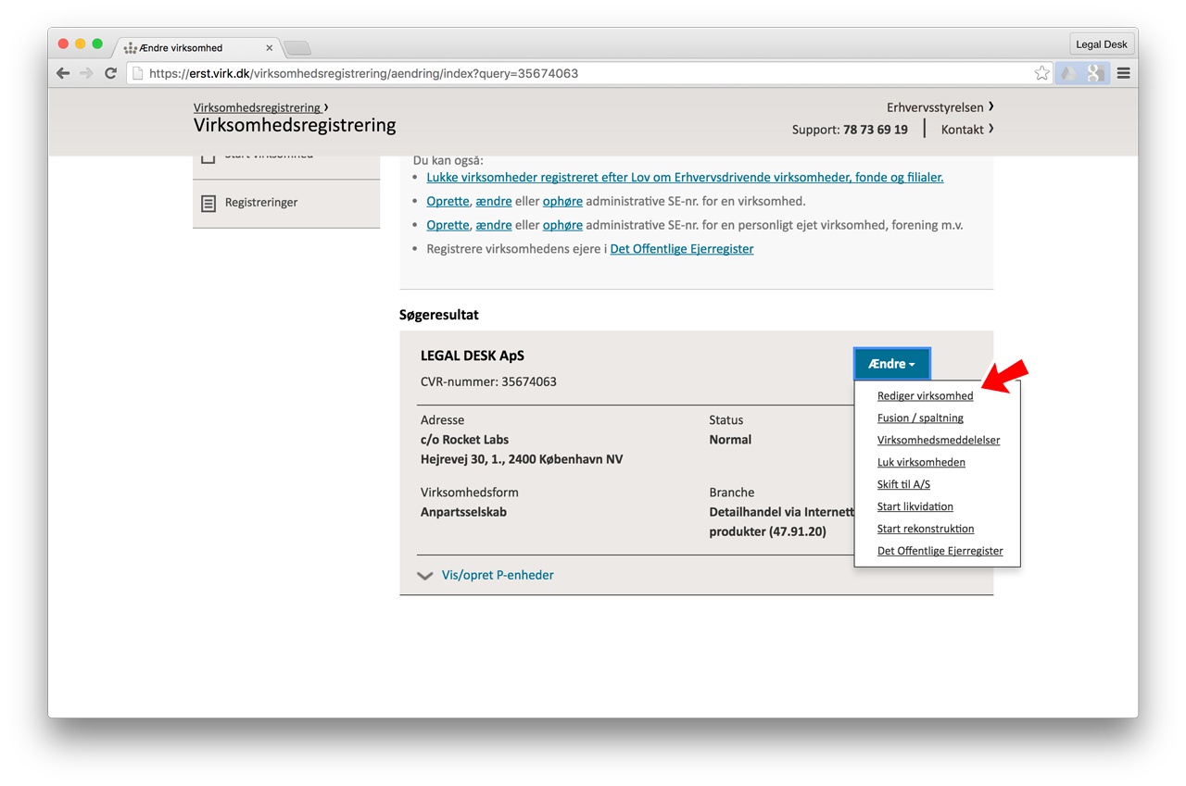Open the Ændre dropdown button
1186x786 pixels.
pyautogui.click(x=891, y=364)
